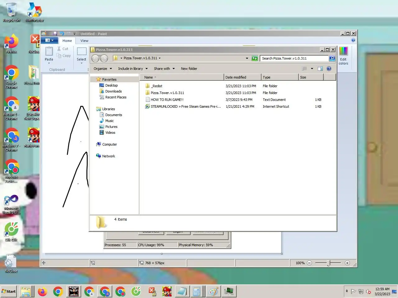Change the Explorer view layout icon

pos(304,69)
